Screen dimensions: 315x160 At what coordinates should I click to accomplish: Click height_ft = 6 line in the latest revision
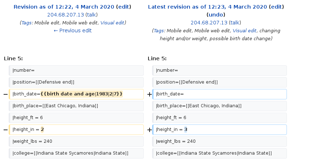coord(219,118)
